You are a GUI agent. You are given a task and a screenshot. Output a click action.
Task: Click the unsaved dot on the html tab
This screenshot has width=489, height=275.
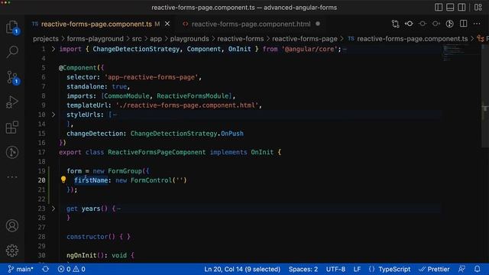coord(318,24)
